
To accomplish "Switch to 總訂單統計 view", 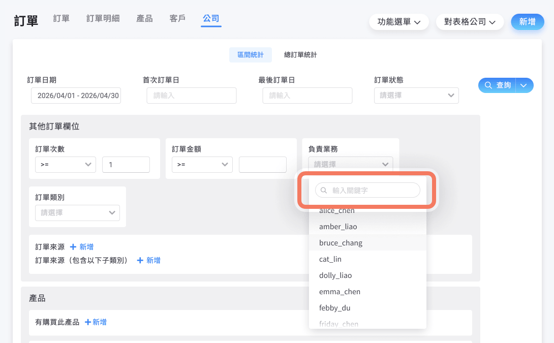I will coord(300,55).
